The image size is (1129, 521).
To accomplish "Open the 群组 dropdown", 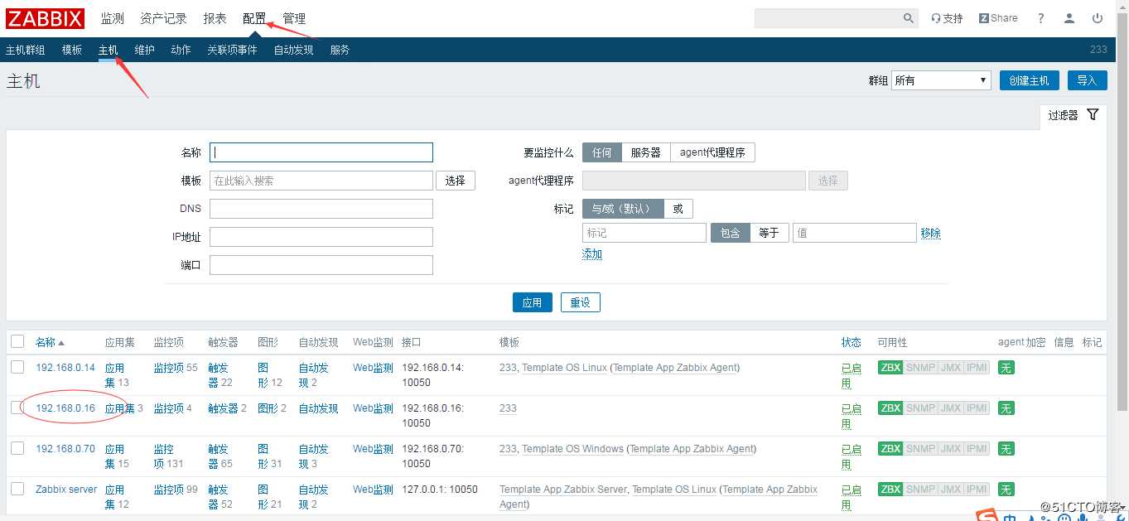I will pyautogui.click(x=941, y=80).
